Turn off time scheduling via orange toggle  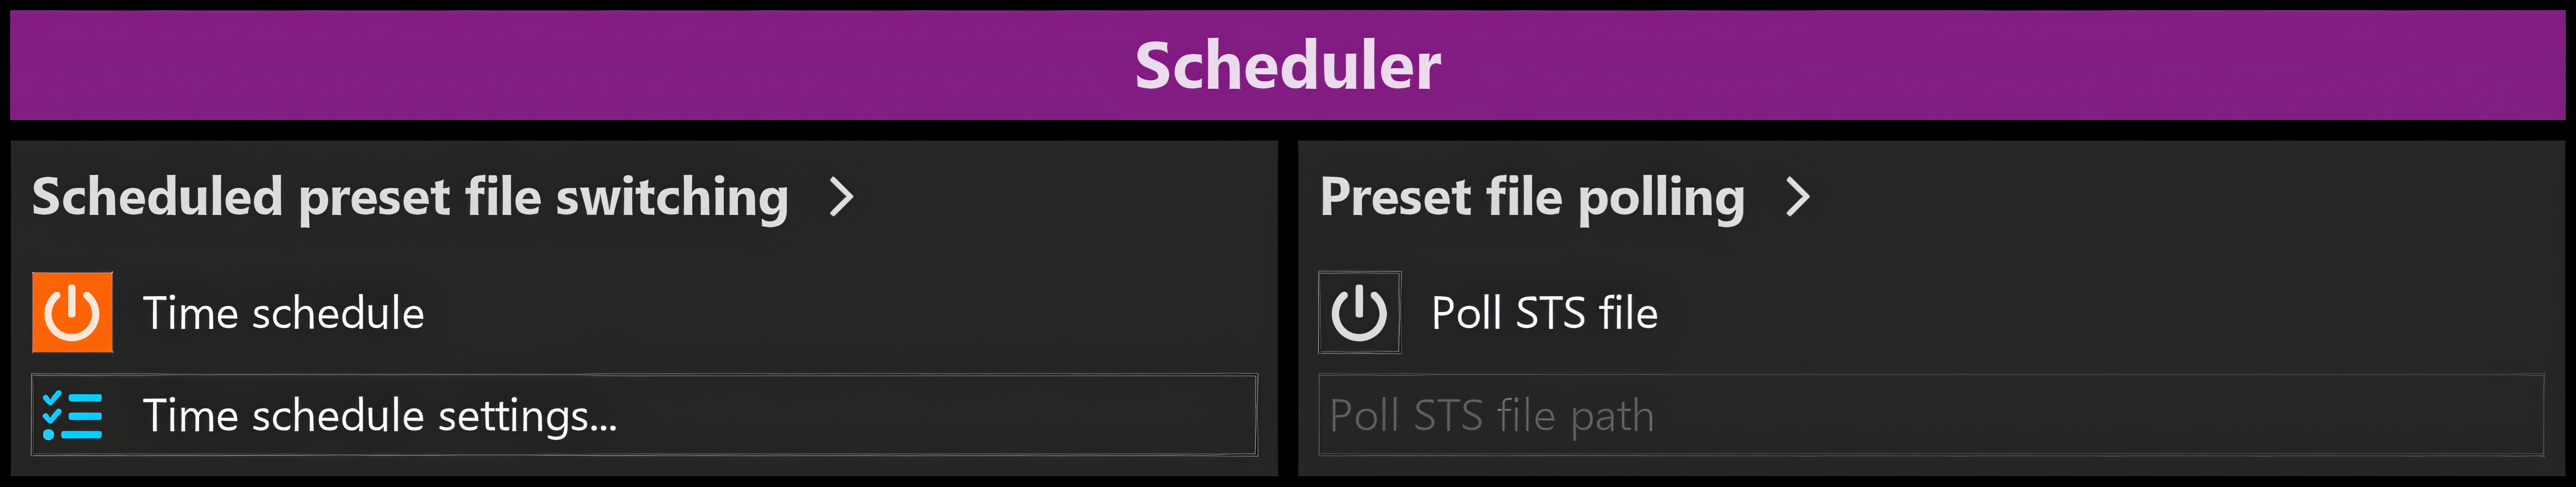coord(72,312)
